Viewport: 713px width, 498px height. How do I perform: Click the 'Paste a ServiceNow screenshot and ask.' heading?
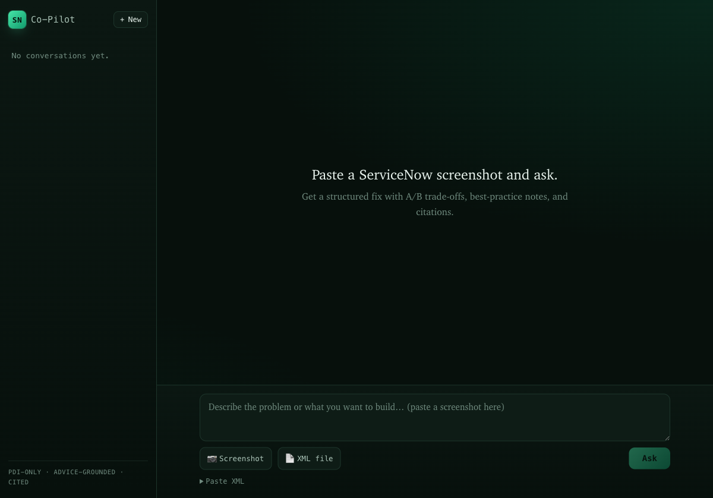coord(435,175)
